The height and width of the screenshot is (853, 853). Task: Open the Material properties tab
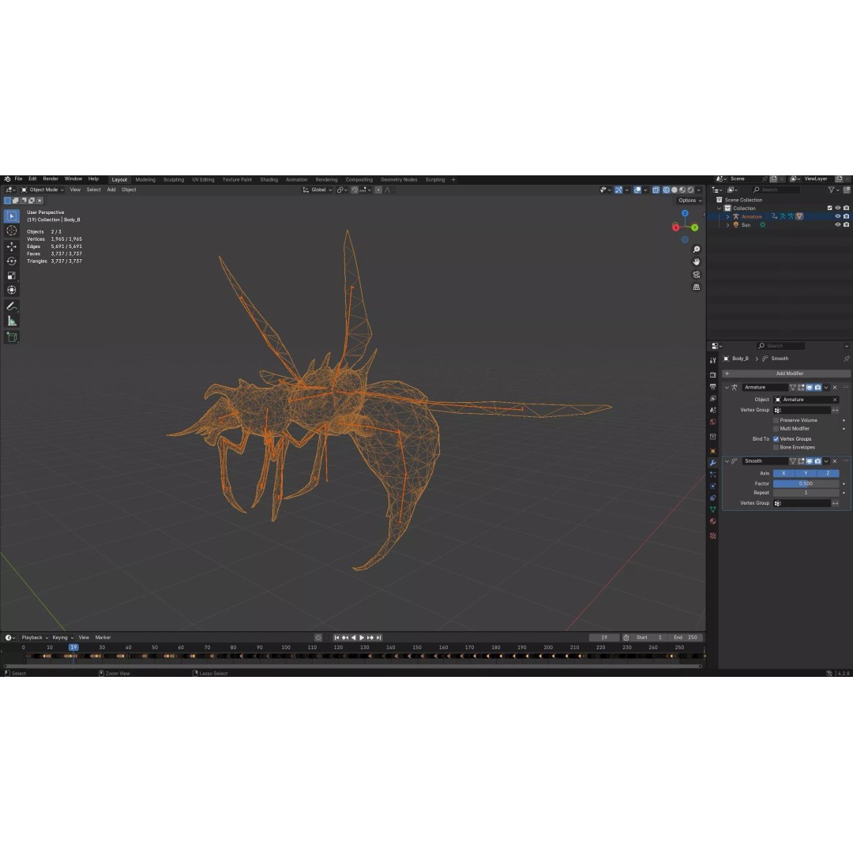(712, 521)
